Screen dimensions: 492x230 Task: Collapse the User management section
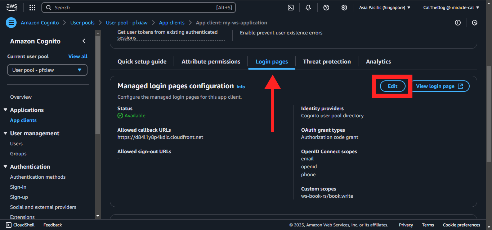pos(5,133)
